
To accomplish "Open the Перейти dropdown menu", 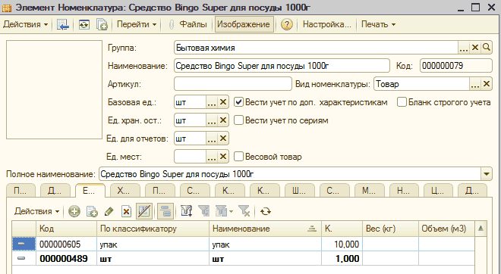I will click(x=137, y=24).
